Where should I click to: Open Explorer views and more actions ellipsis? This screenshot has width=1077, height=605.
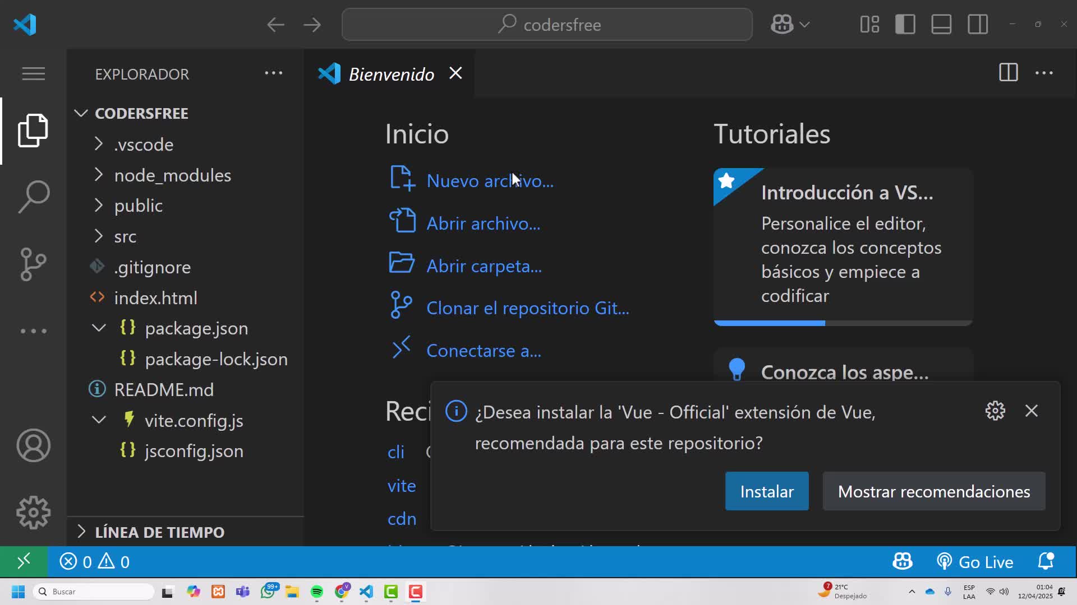274,73
